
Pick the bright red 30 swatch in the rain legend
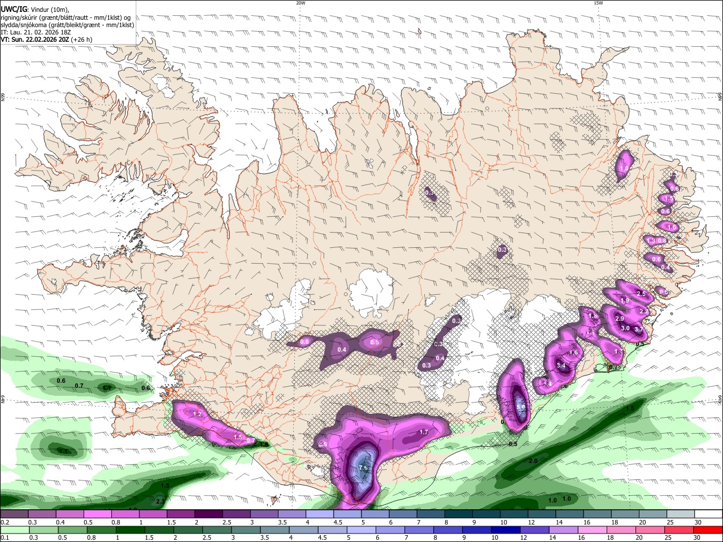[708, 530]
